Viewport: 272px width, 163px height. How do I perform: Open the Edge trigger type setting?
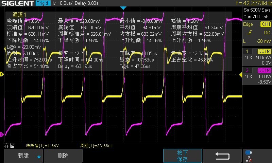click(x=248, y=24)
